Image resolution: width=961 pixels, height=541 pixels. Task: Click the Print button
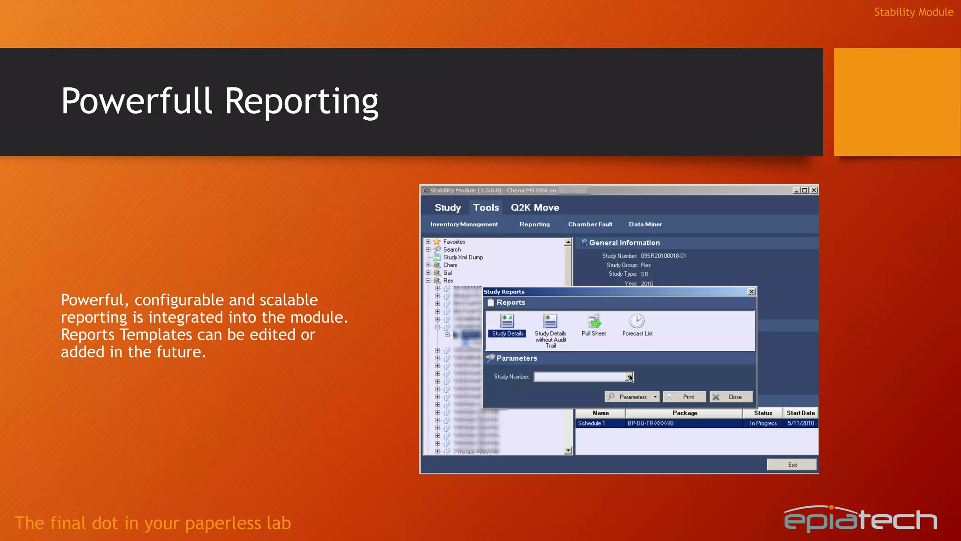pyautogui.click(x=684, y=397)
